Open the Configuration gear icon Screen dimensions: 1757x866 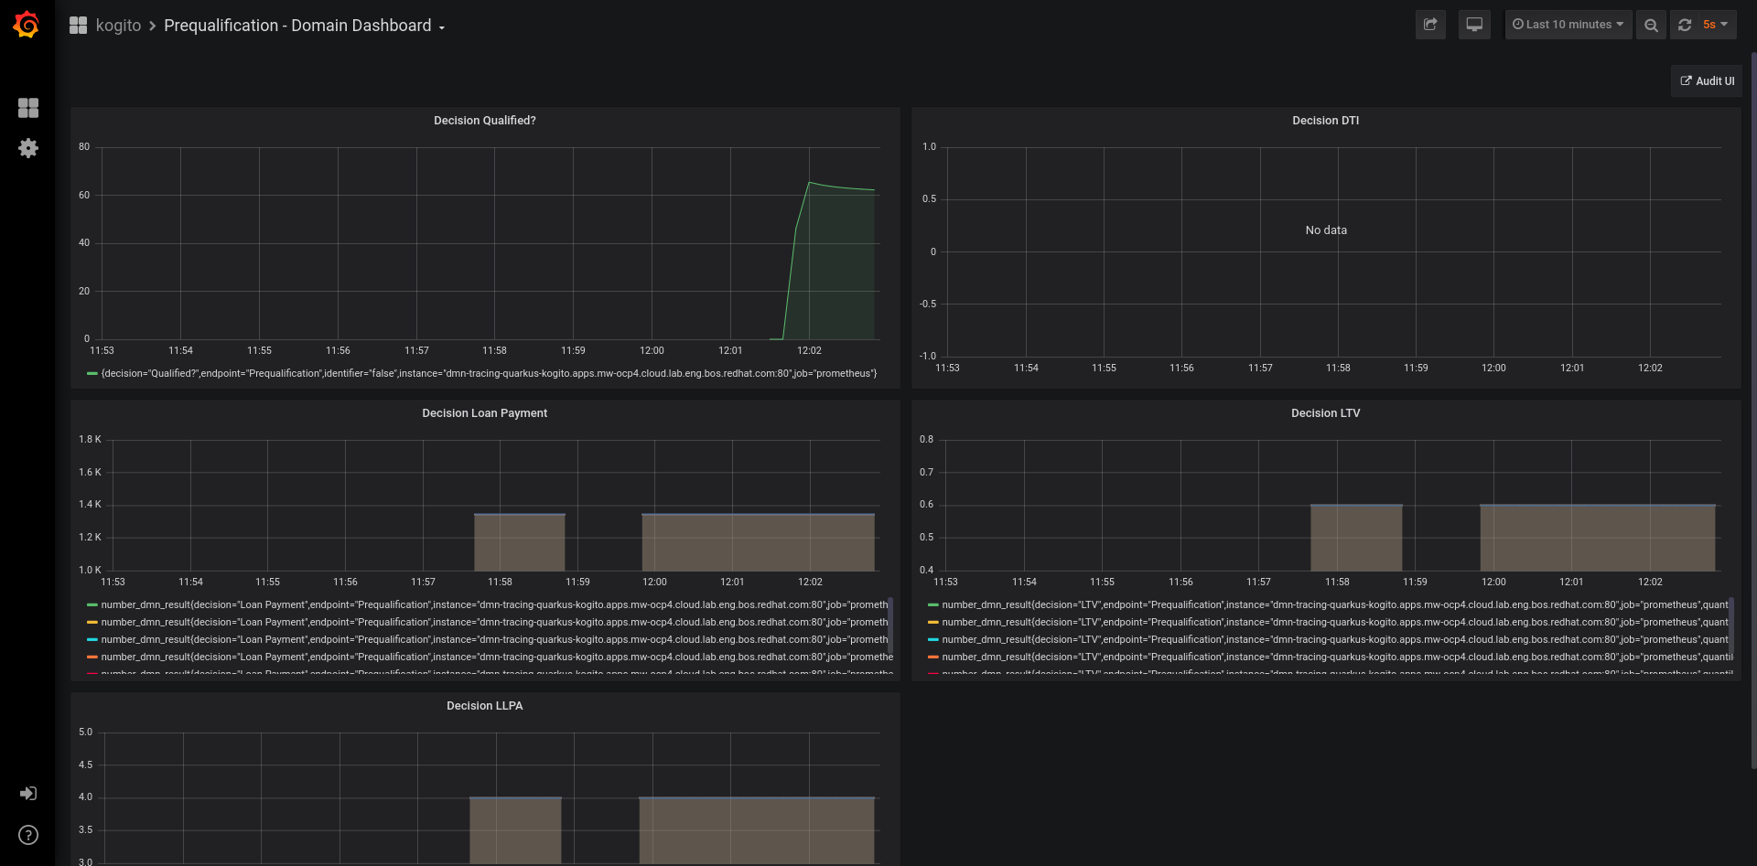point(28,148)
